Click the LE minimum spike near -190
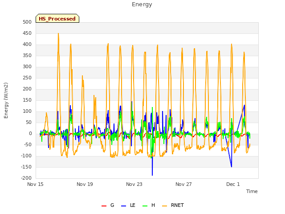The height and width of the screenshot is (214, 285). click(152, 175)
